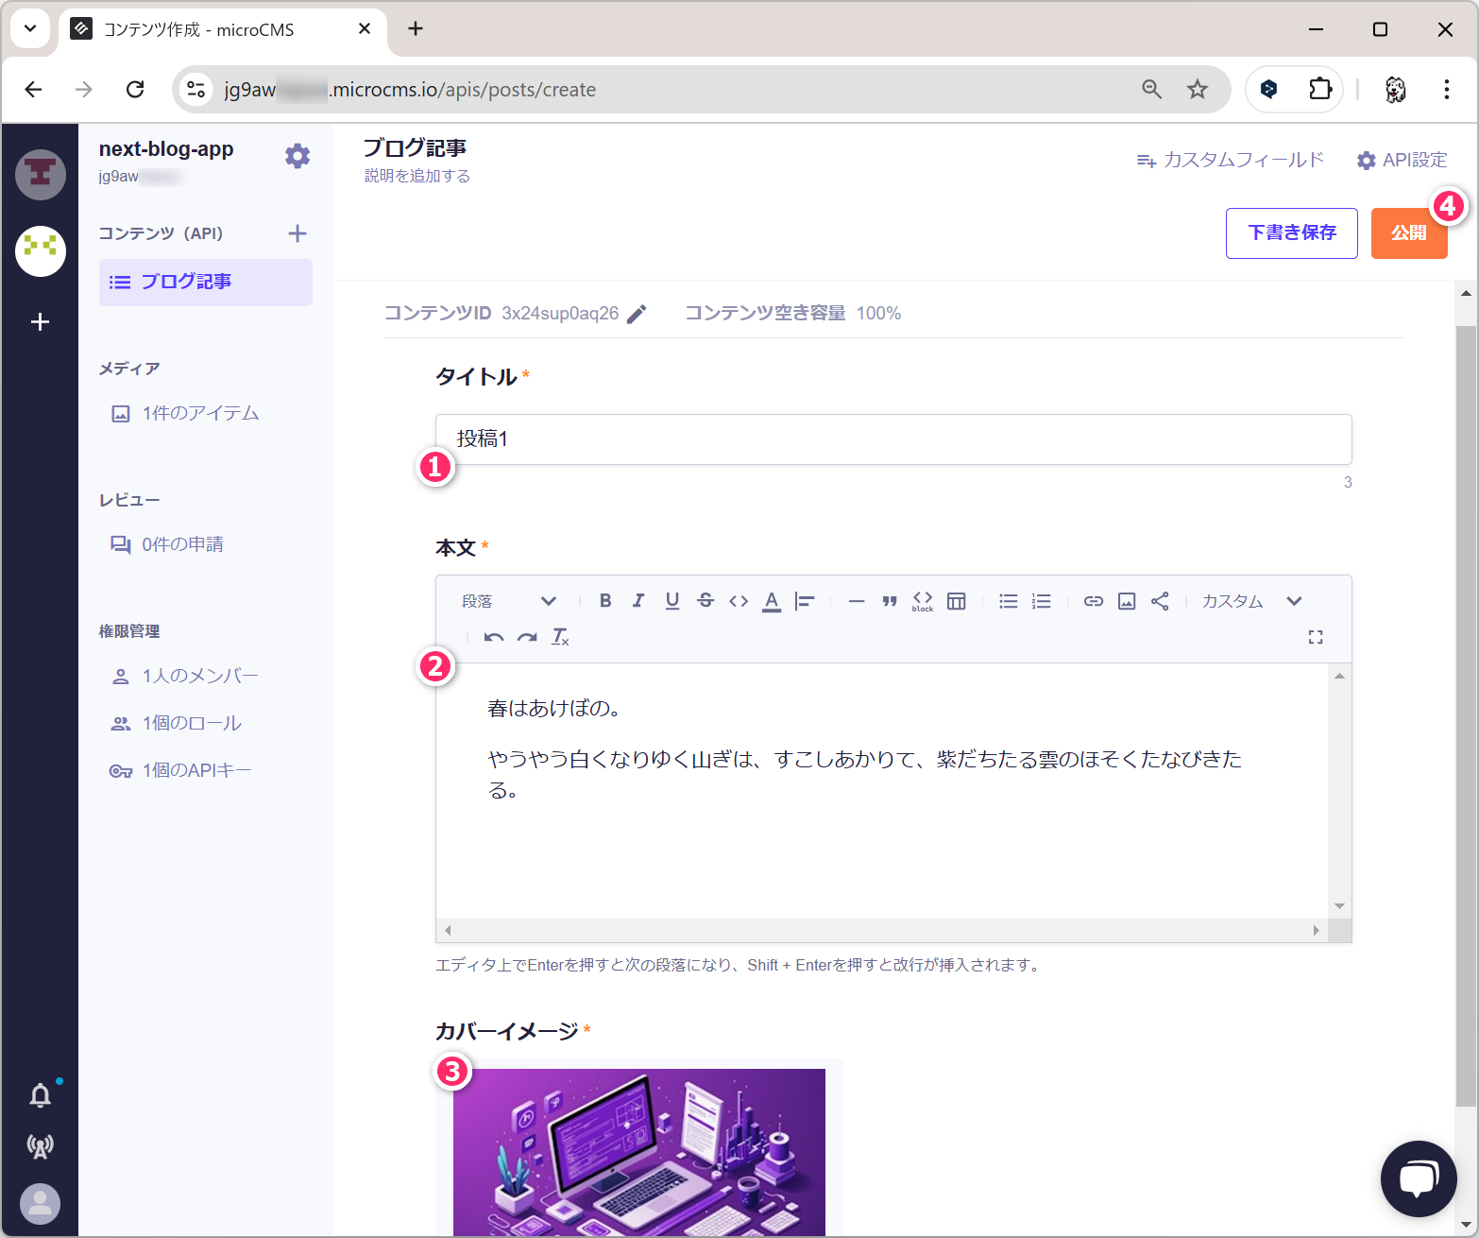Apply strikethrough formatting to text
This screenshot has width=1479, height=1238.
(705, 601)
